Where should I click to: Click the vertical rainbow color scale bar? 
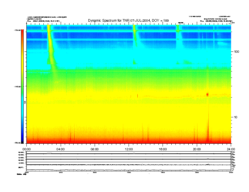tap(22, 86)
